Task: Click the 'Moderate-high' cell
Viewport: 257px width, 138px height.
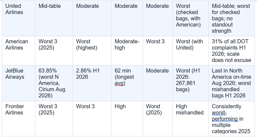Action: click(127, 51)
